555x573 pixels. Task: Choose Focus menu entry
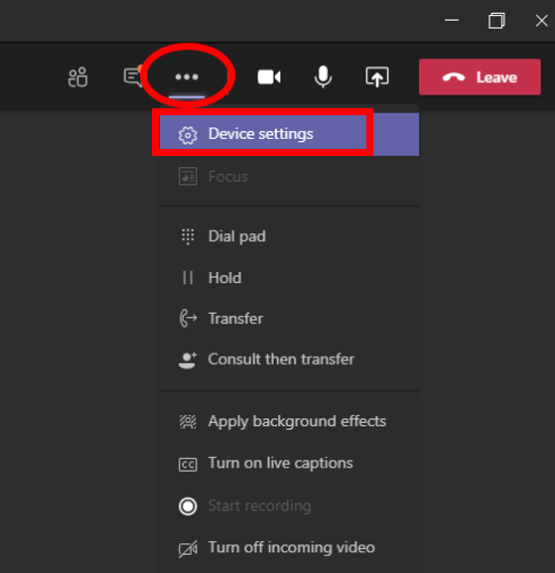pyautogui.click(x=289, y=177)
